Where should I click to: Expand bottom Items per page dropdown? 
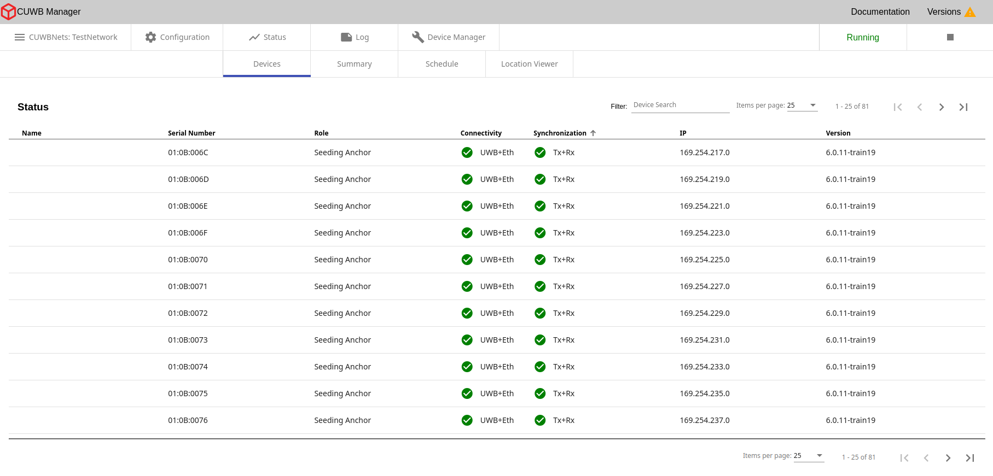809,456
